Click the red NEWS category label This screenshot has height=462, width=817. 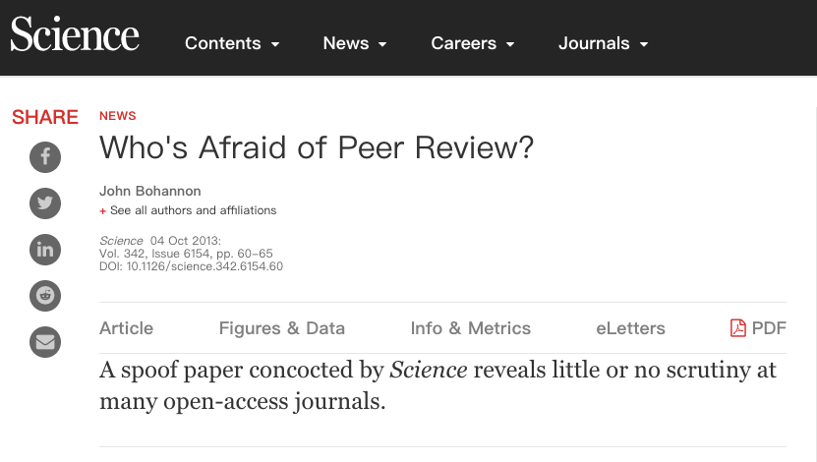pos(117,116)
